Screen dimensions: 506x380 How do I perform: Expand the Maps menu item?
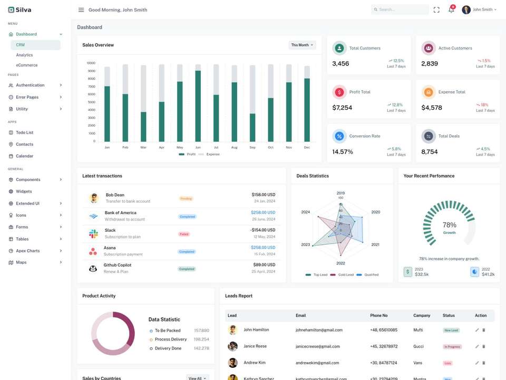35,262
